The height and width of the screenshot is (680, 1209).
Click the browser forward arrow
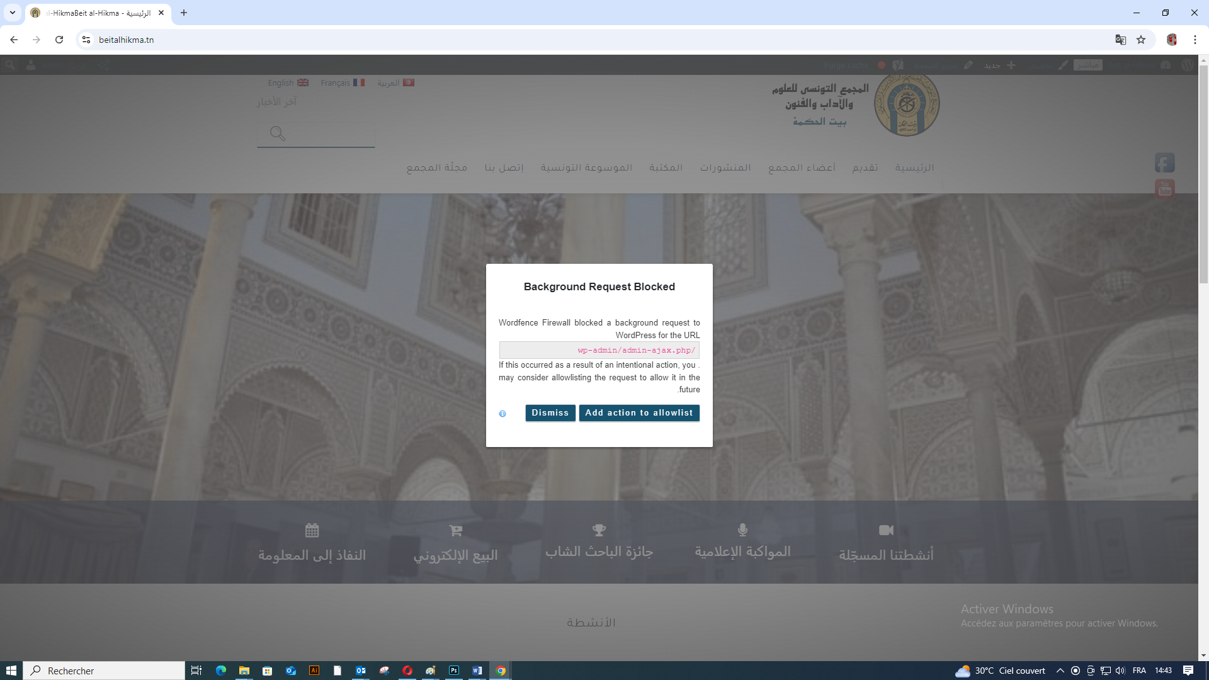37,40
